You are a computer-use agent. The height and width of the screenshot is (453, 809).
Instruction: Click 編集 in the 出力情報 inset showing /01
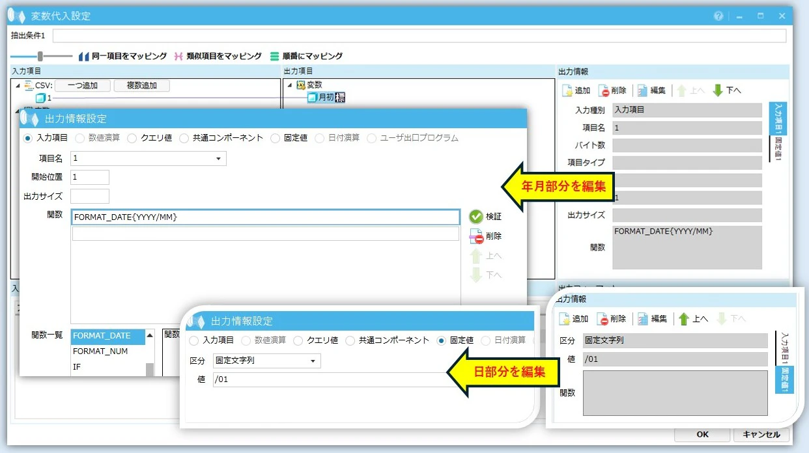652,318
